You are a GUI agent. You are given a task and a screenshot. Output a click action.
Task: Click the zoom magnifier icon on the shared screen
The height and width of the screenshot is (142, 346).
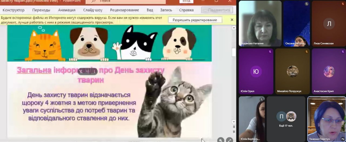tap(221, 140)
